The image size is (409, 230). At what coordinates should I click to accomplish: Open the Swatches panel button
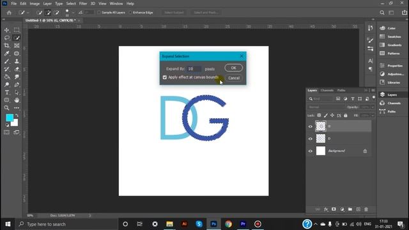coord(390,36)
